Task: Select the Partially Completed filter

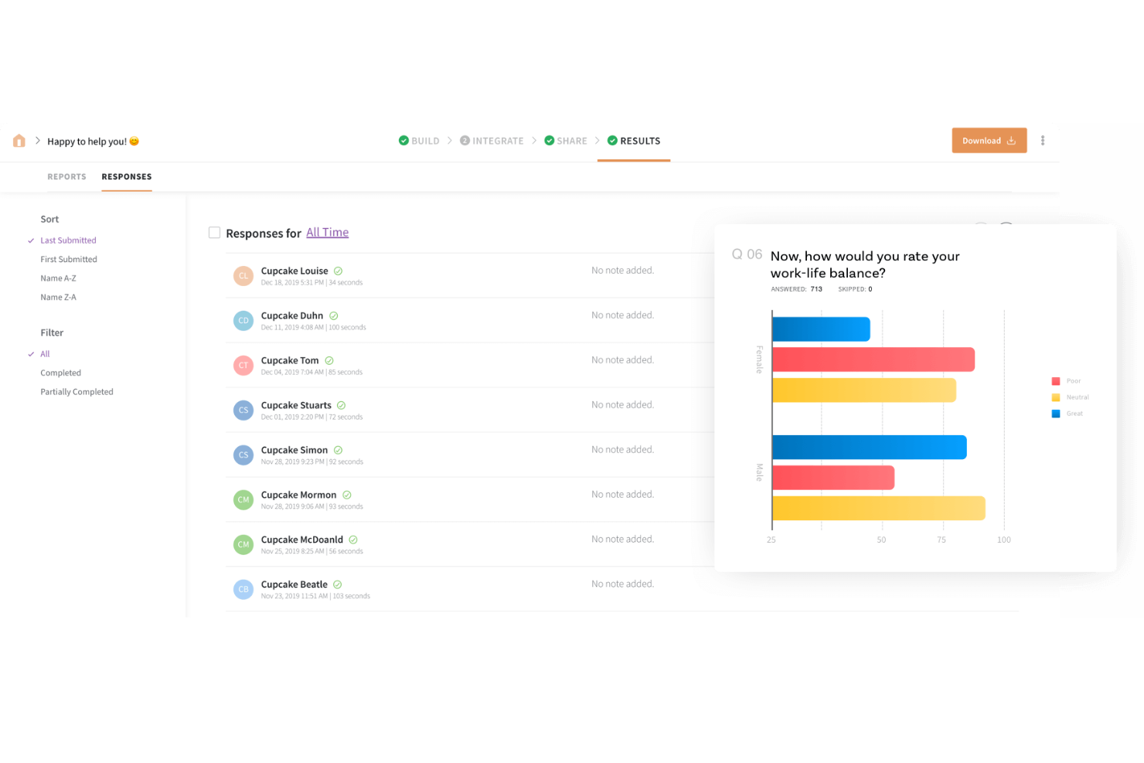Action: [77, 391]
